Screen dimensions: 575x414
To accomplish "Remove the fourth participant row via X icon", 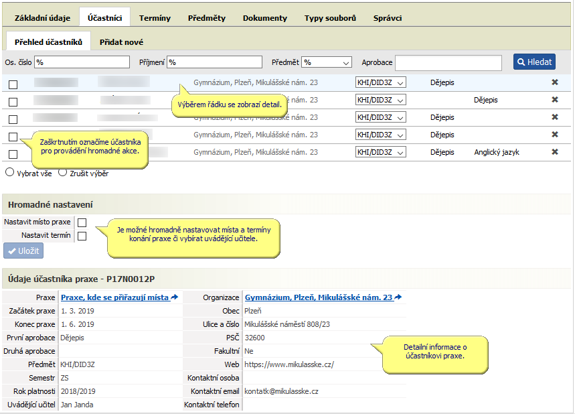I will pyautogui.click(x=555, y=135).
